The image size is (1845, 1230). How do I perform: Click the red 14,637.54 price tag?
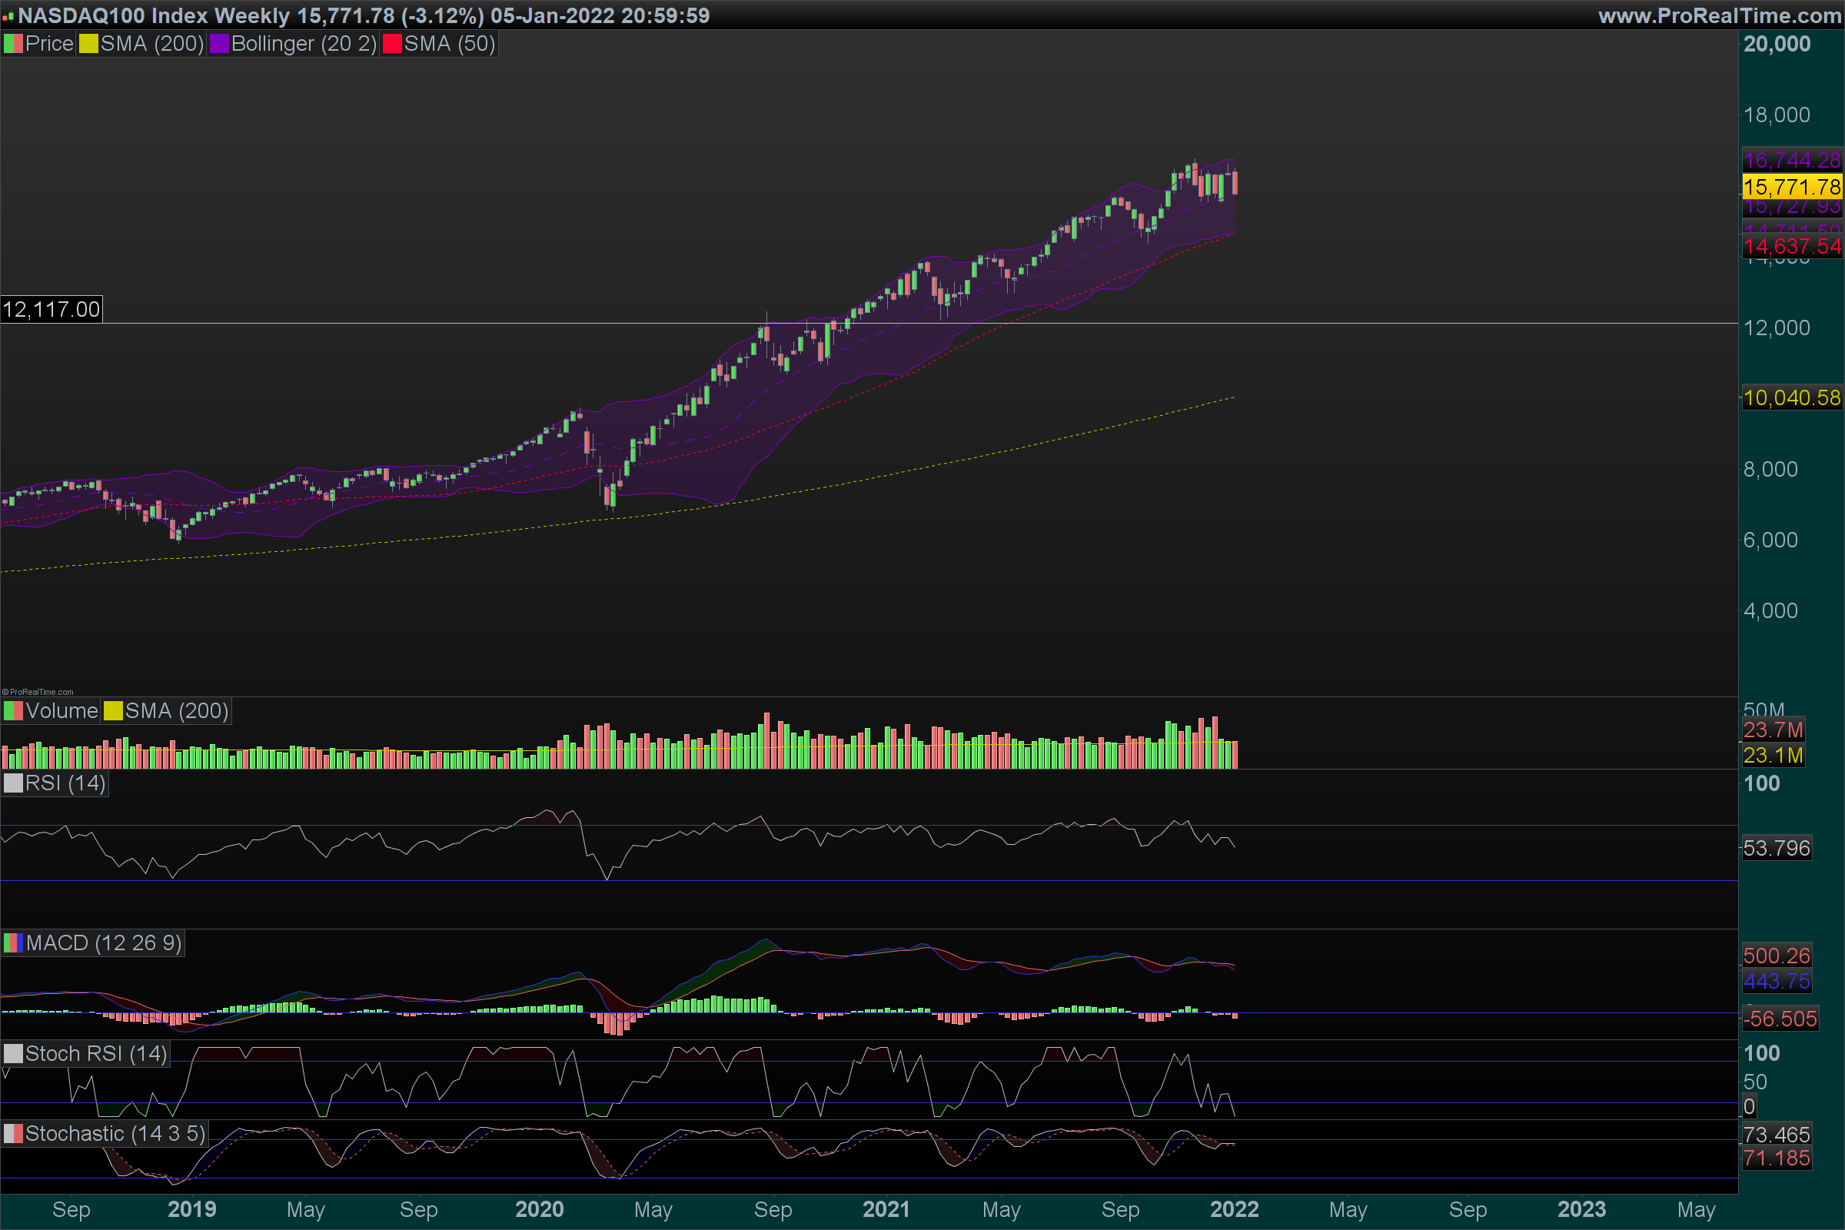coord(1792,246)
